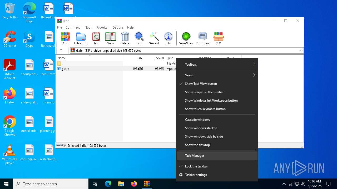Click Firefox icon on the taskbar
The width and height of the screenshot is (337, 189).
[134, 184]
